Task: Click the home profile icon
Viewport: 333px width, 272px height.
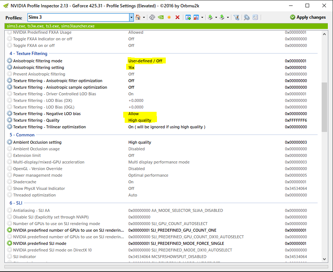Action: [x=138, y=17]
